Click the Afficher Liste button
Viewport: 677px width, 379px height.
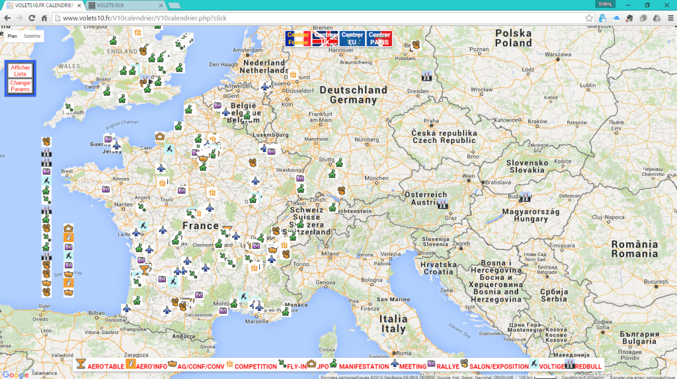[20, 71]
